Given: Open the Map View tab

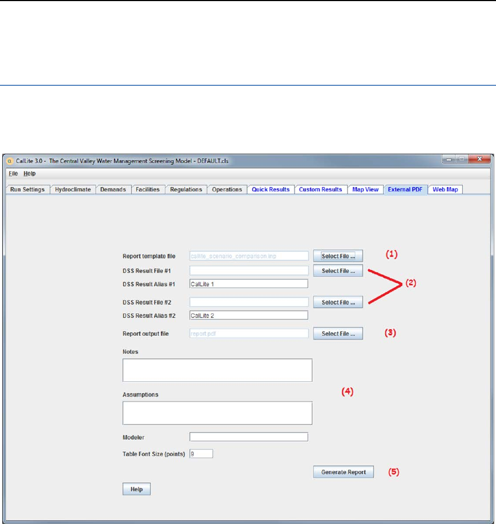Looking at the screenshot, I should point(365,189).
